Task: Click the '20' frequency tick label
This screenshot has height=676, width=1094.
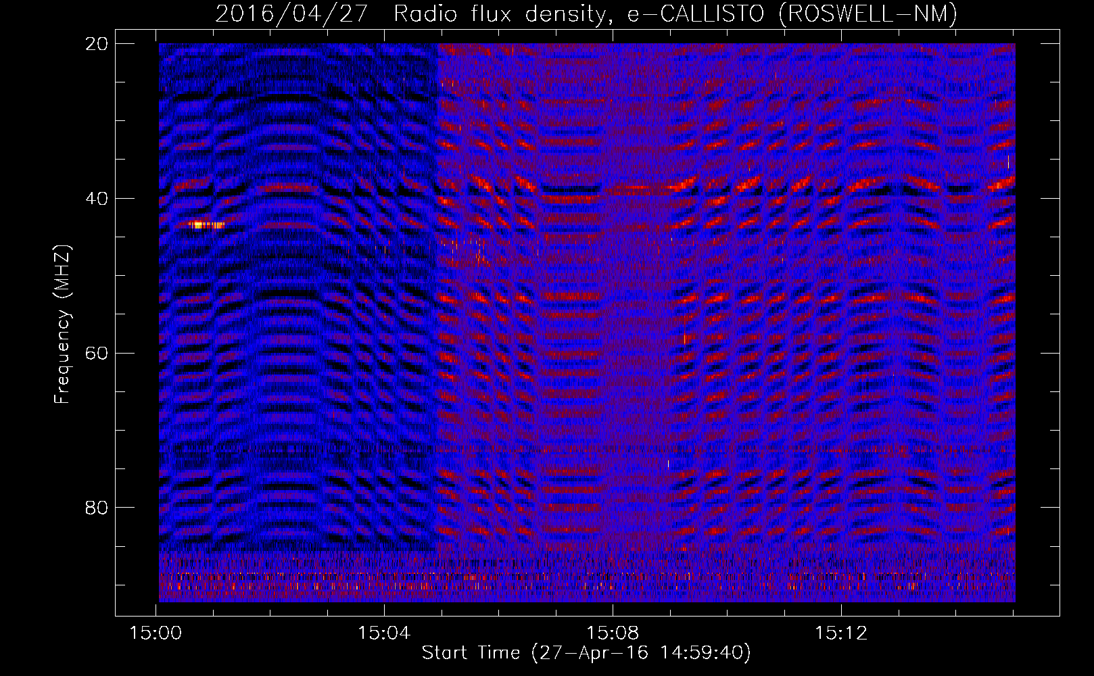Action: pos(97,44)
